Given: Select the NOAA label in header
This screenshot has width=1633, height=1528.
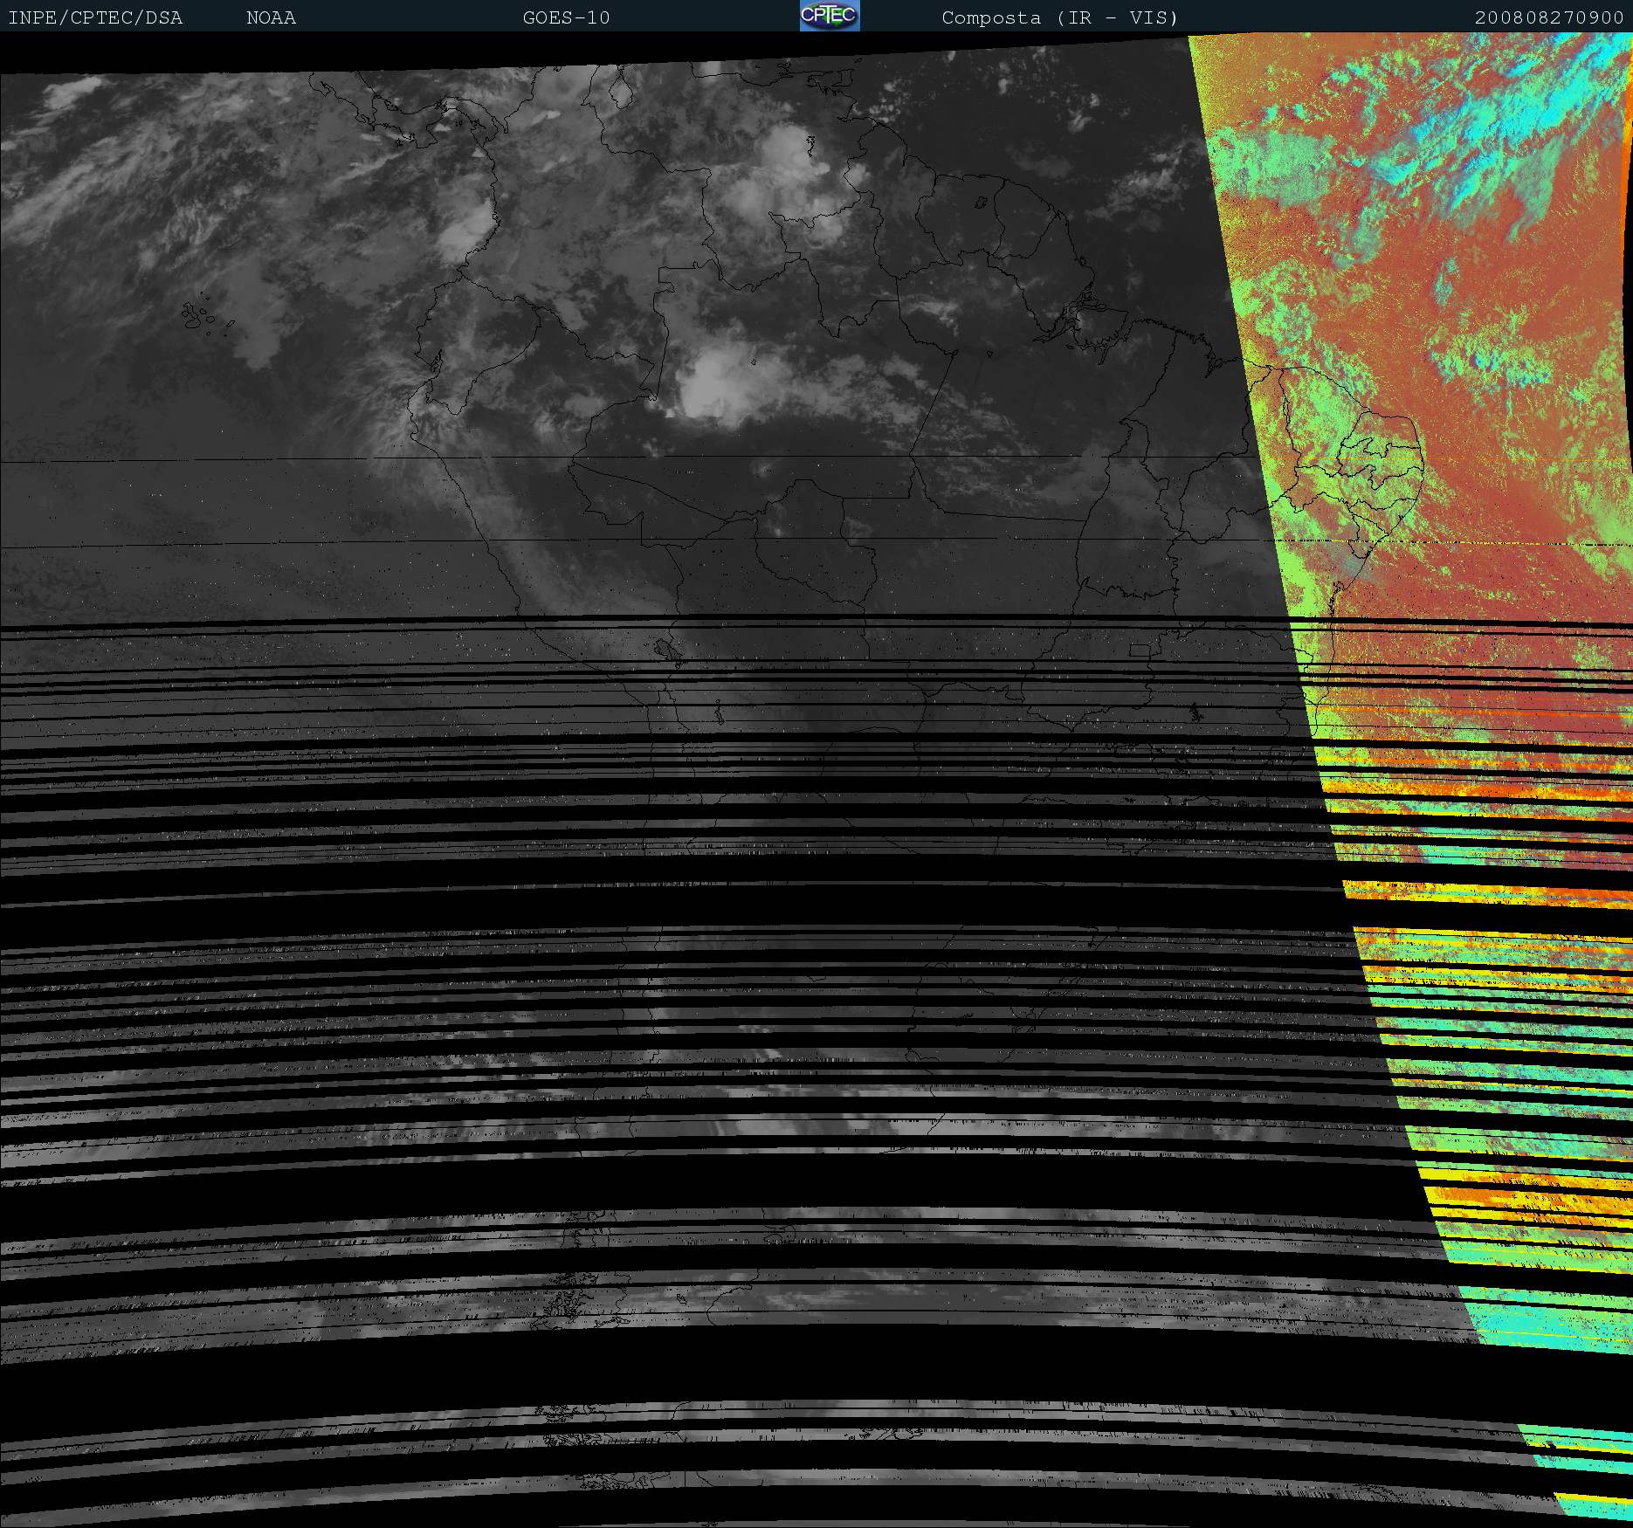Looking at the screenshot, I should click(271, 17).
